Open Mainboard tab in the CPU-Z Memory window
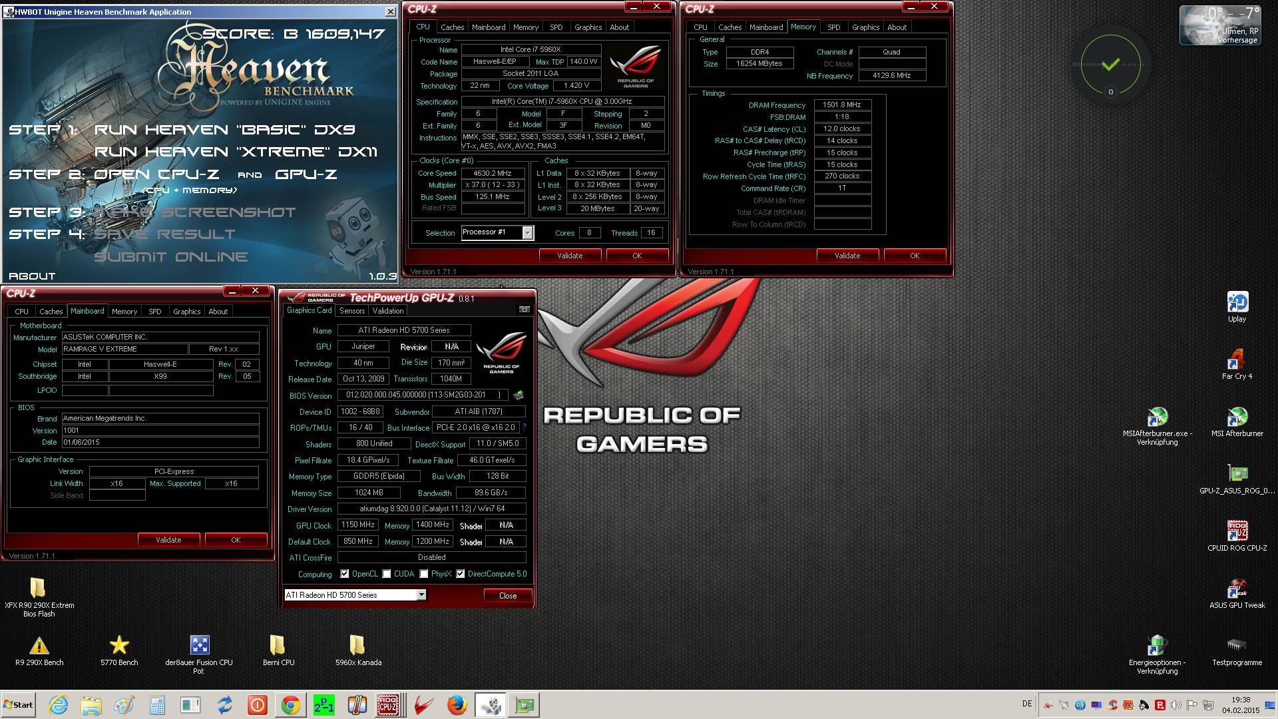The image size is (1278, 719). coord(766,27)
